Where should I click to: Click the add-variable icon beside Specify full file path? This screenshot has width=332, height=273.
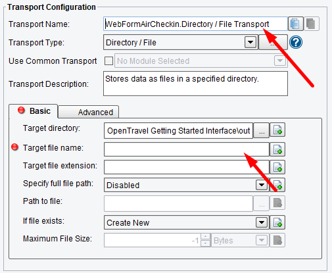coord(277,185)
